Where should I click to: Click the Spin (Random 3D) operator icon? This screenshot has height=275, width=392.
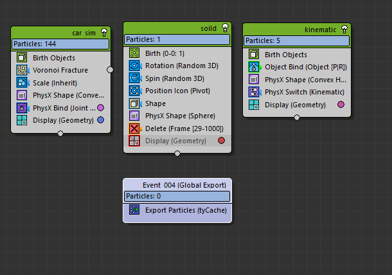click(x=134, y=78)
